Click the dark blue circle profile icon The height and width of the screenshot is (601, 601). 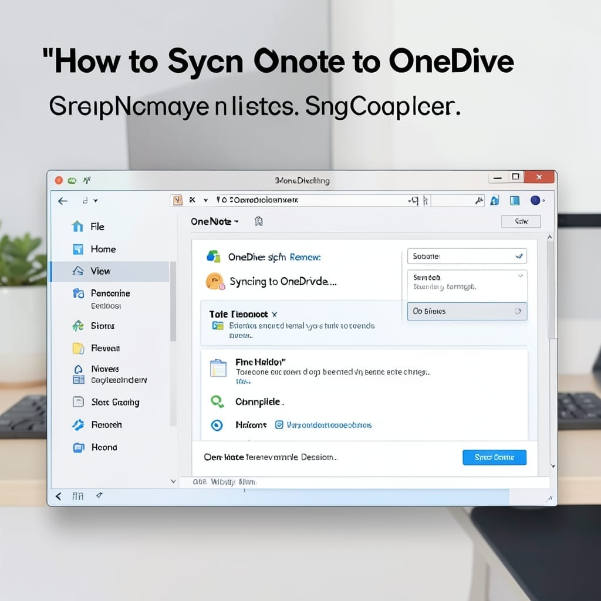[535, 200]
